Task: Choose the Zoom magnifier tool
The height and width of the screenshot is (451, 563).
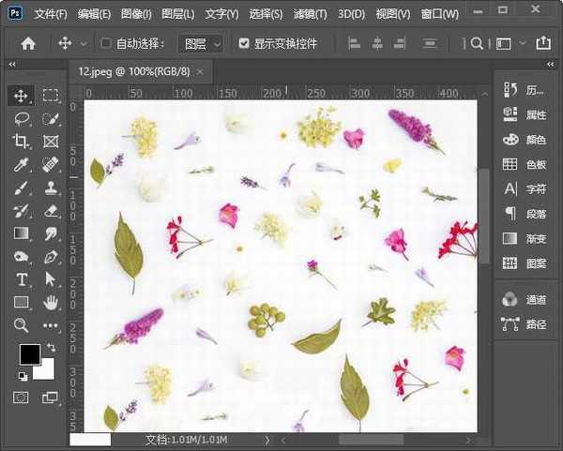Action: point(21,325)
